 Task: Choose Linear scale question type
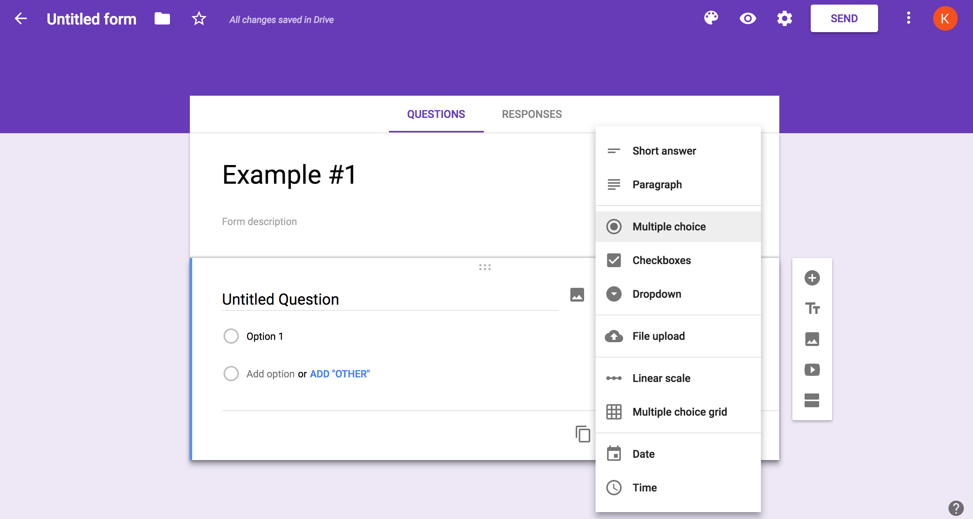678,378
